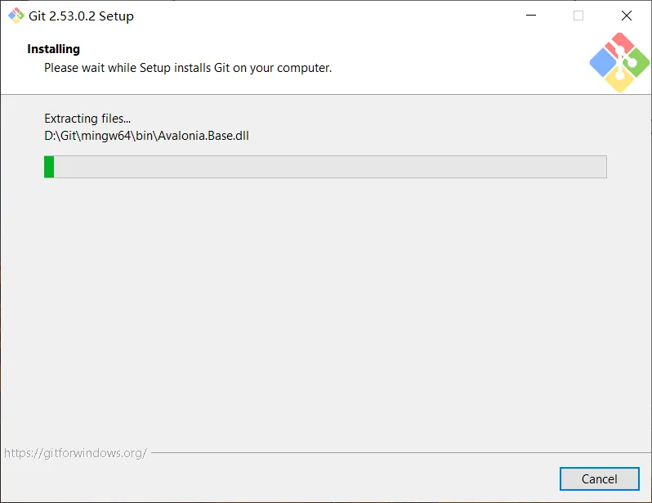Image resolution: width=652 pixels, height=503 pixels.
Task: Click the Avalonia.Base.dll file path text
Action: tap(146, 136)
